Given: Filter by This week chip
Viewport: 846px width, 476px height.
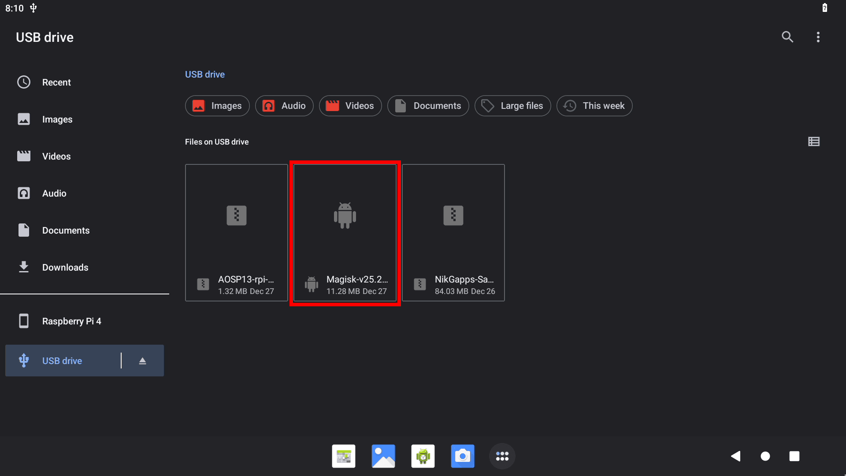Looking at the screenshot, I should click(594, 106).
